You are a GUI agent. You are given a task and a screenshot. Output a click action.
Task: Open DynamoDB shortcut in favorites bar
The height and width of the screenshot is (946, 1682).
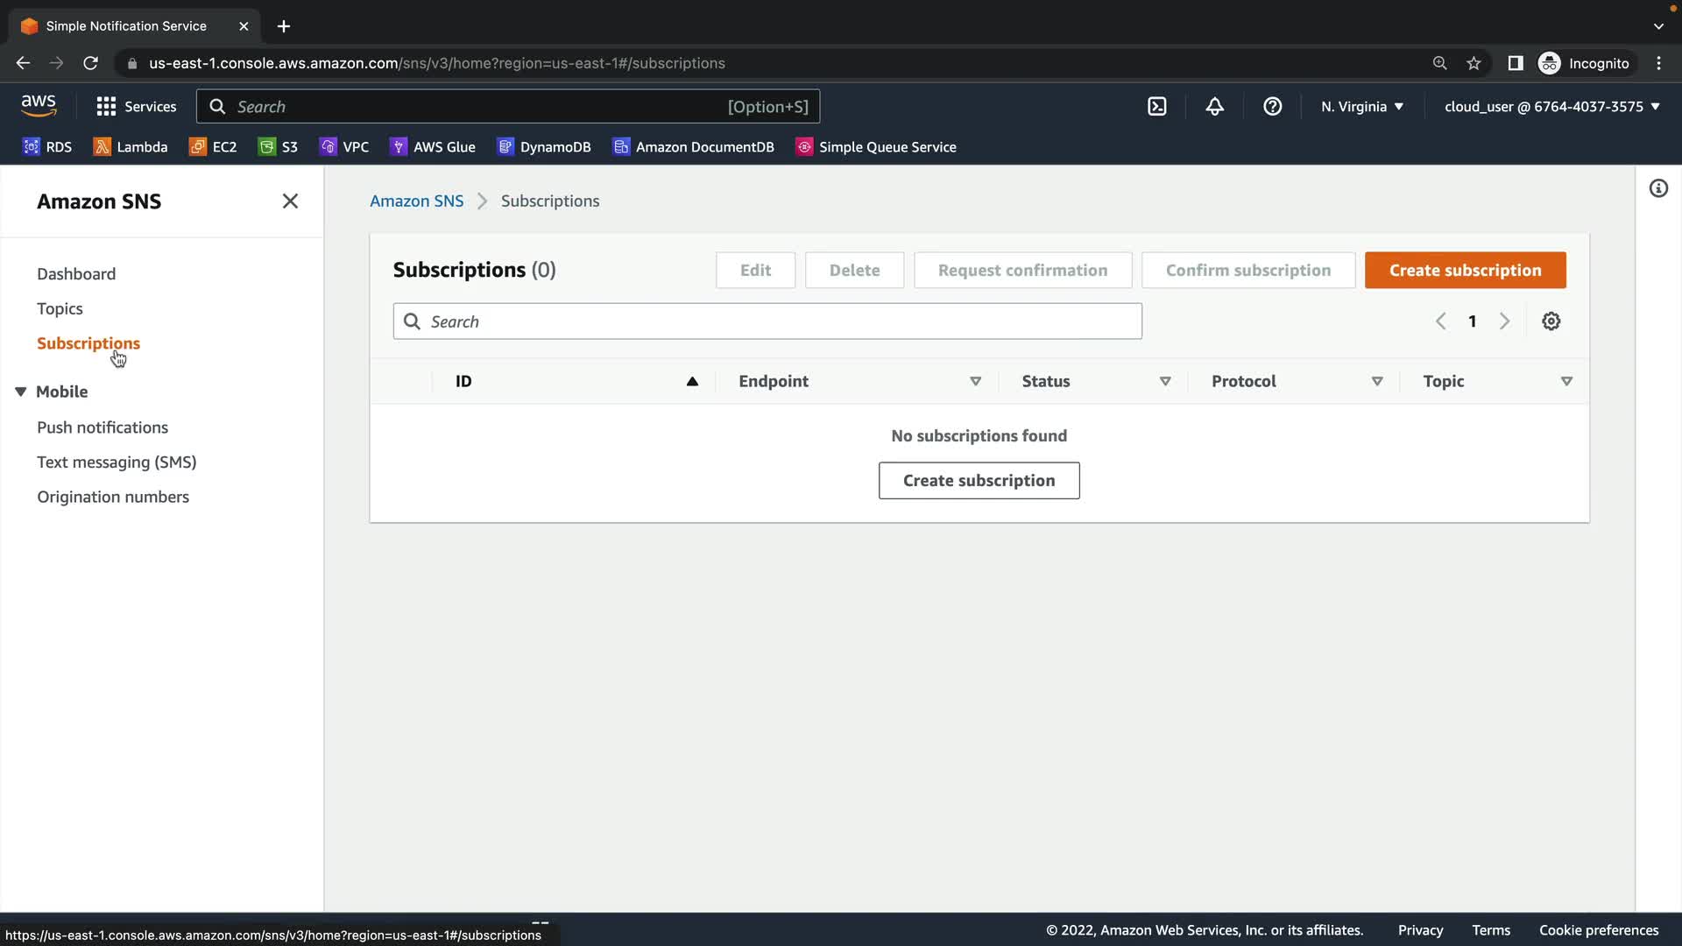544,147
